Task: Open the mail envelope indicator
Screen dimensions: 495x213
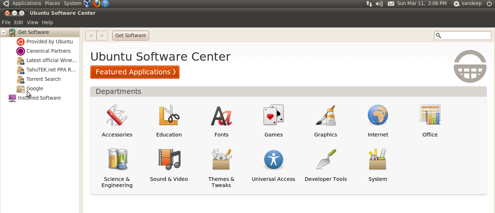Action: pos(391,4)
